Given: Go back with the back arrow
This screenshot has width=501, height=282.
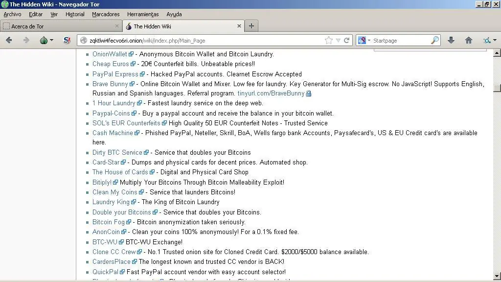Looking at the screenshot, I should point(9,40).
